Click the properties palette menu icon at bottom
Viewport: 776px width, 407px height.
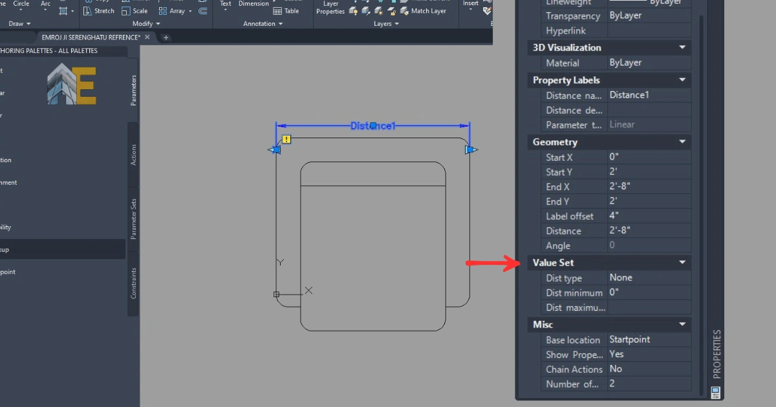coord(715,391)
